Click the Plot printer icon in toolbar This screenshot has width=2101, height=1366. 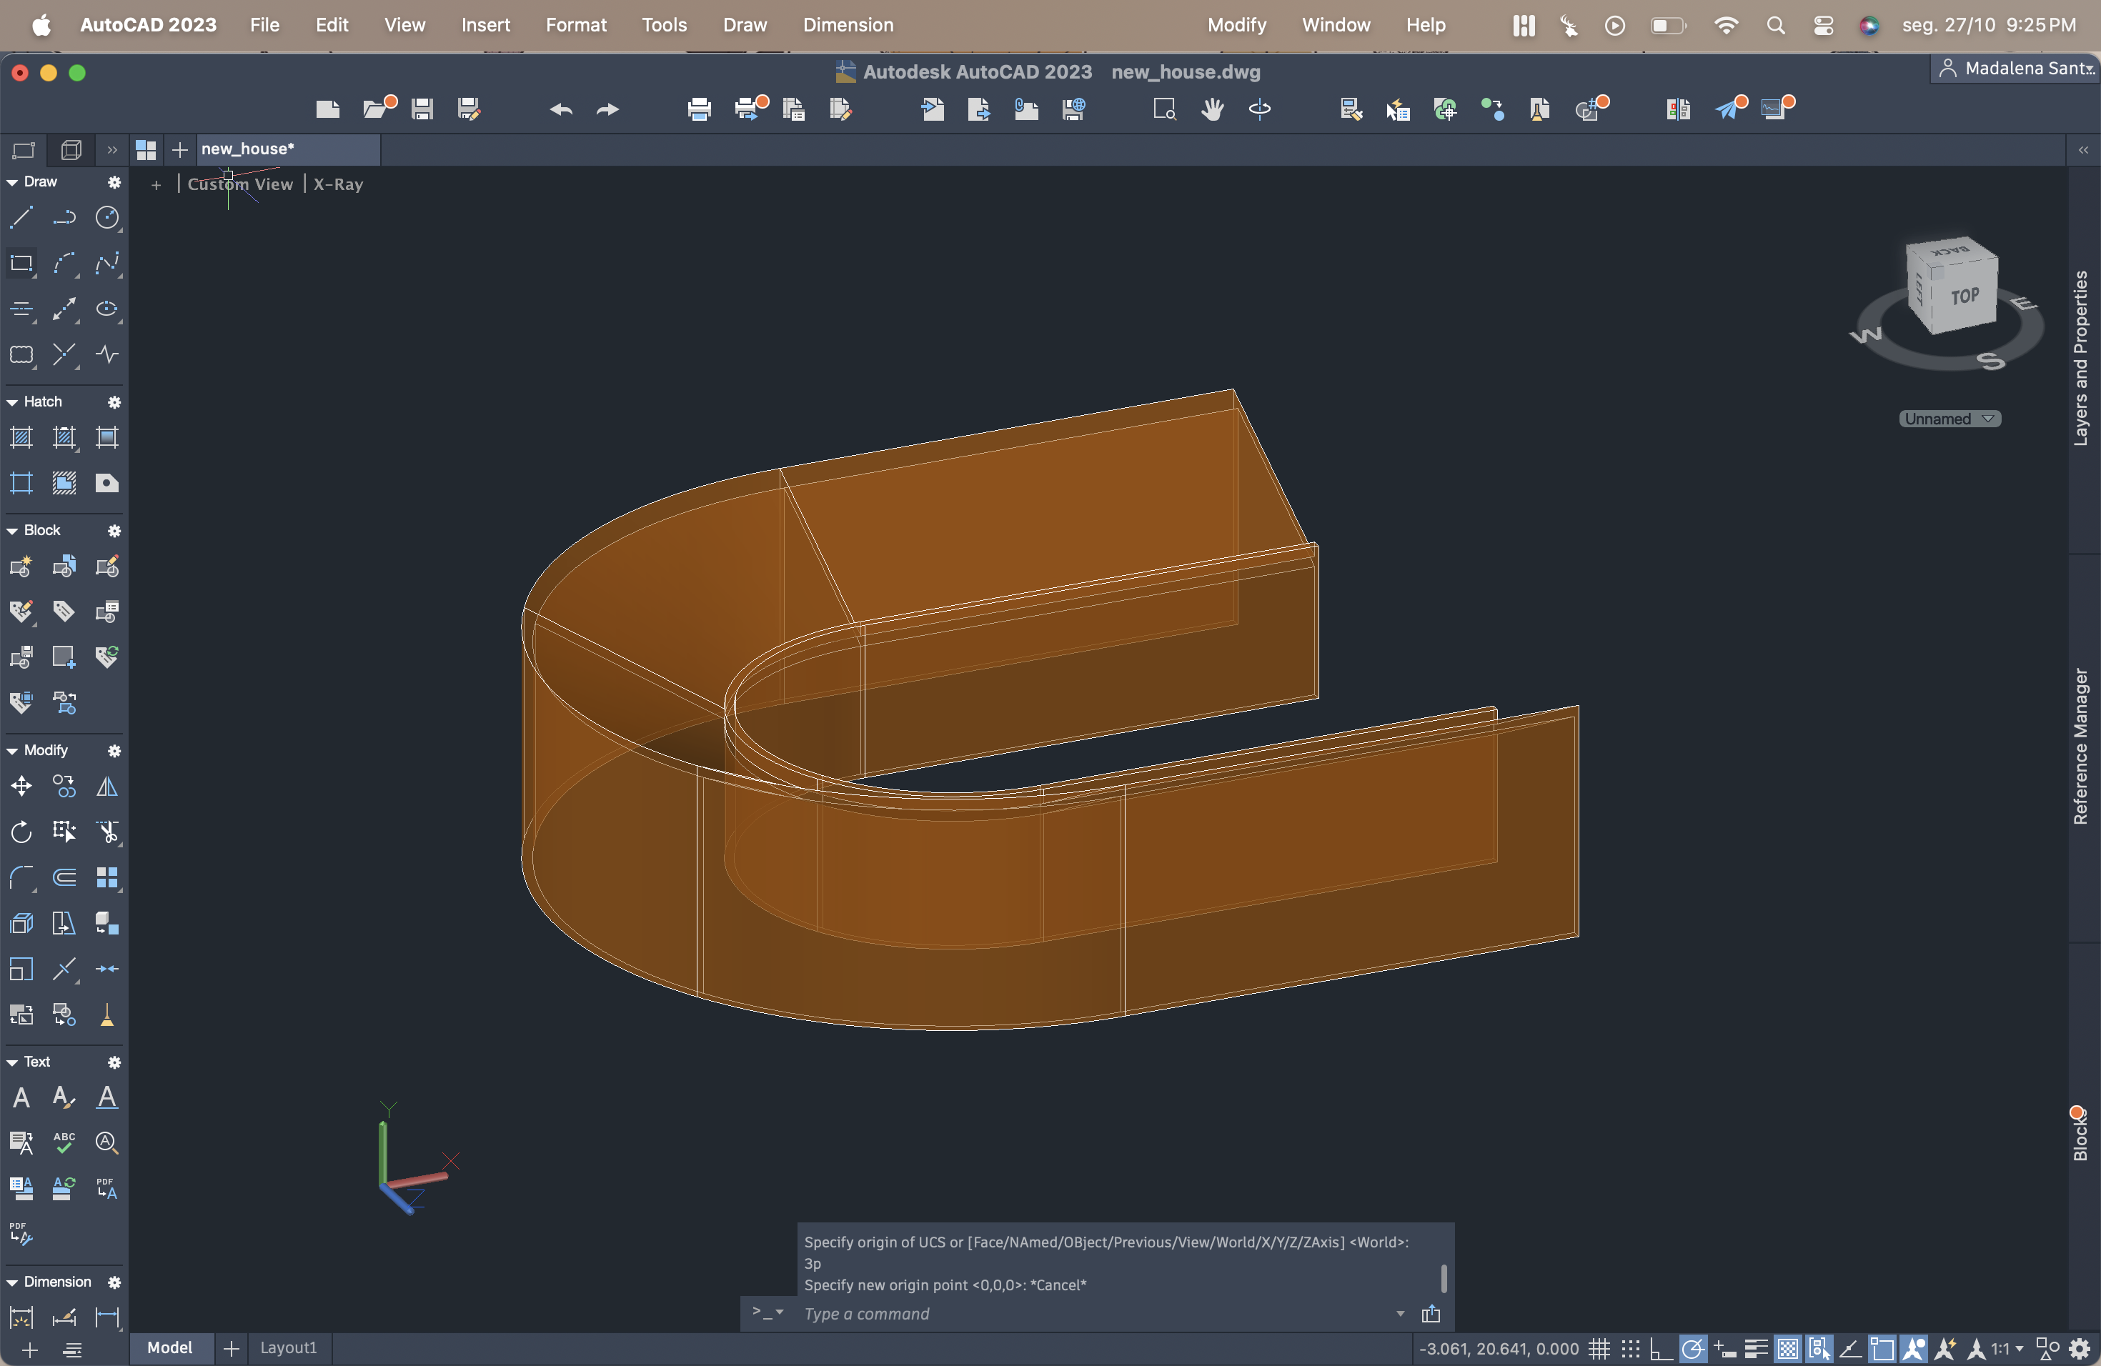699,109
